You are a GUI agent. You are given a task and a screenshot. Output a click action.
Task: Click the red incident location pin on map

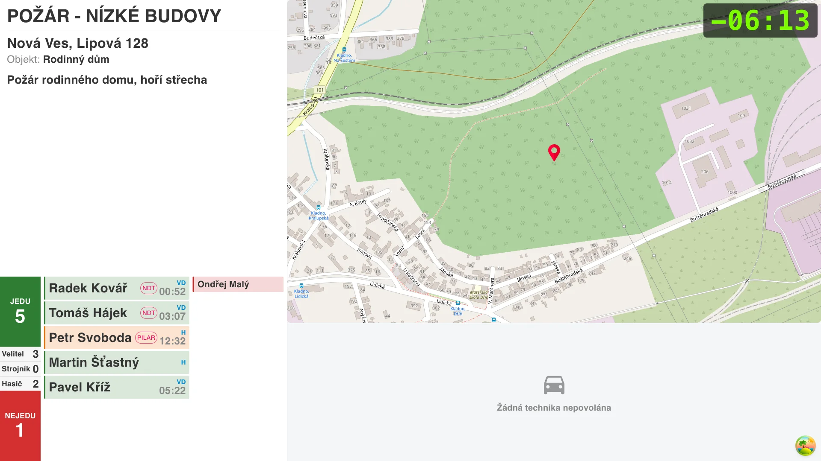pyautogui.click(x=554, y=152)
